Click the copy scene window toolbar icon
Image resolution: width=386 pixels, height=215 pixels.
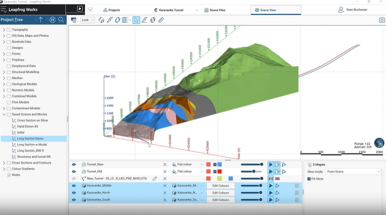(x=73, y=20)
